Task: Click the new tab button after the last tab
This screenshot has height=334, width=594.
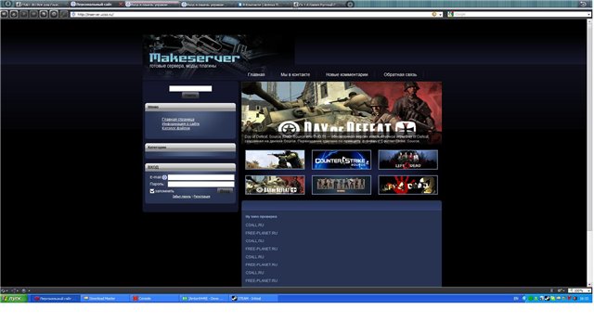Action: pyautogui.click(x=350, y=5)
